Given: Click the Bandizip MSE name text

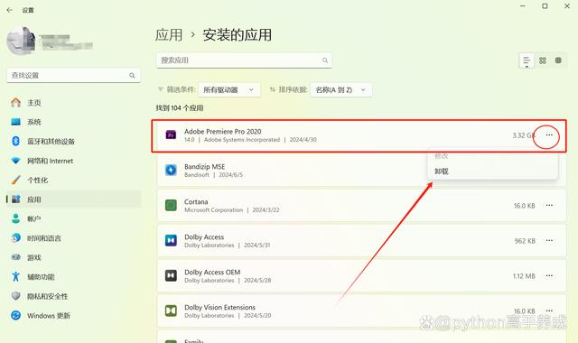Looking at the screenshot, I should click(205, 167).
